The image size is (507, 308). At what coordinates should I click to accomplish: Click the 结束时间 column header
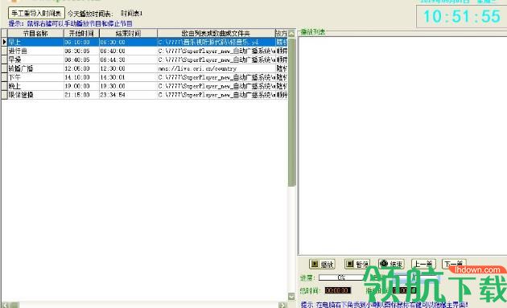pyautogui.click(x=128, y=33)
